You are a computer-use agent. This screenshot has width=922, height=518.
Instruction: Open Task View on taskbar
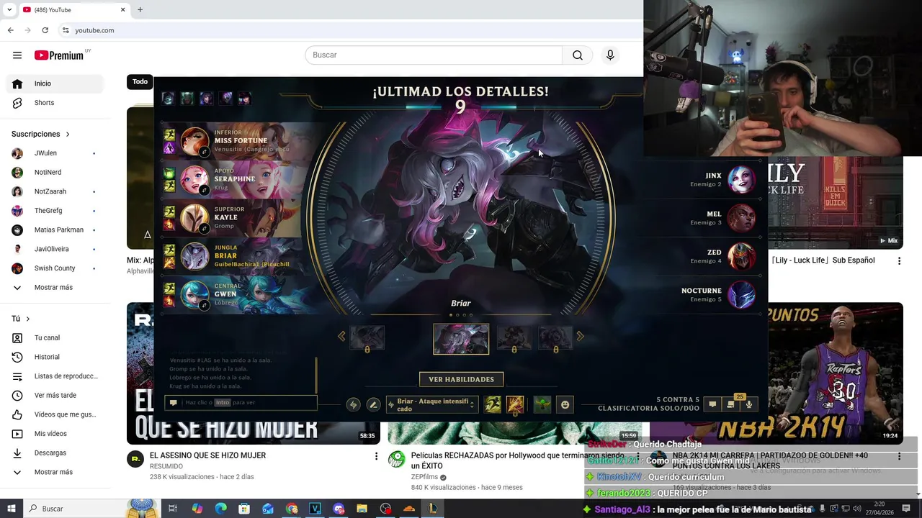(x=173, y=509)
